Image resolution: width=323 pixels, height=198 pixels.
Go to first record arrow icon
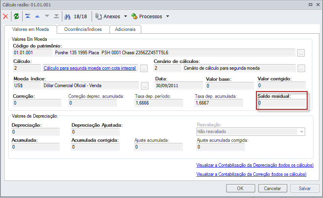(28, 16)
